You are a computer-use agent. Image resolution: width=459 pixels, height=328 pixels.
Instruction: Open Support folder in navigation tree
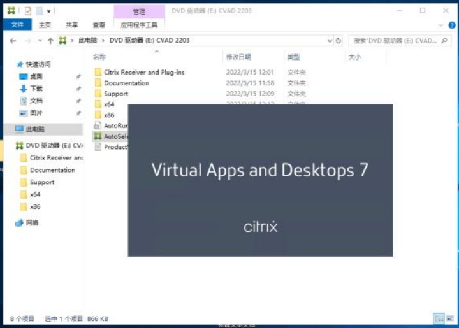pos(37,182)
